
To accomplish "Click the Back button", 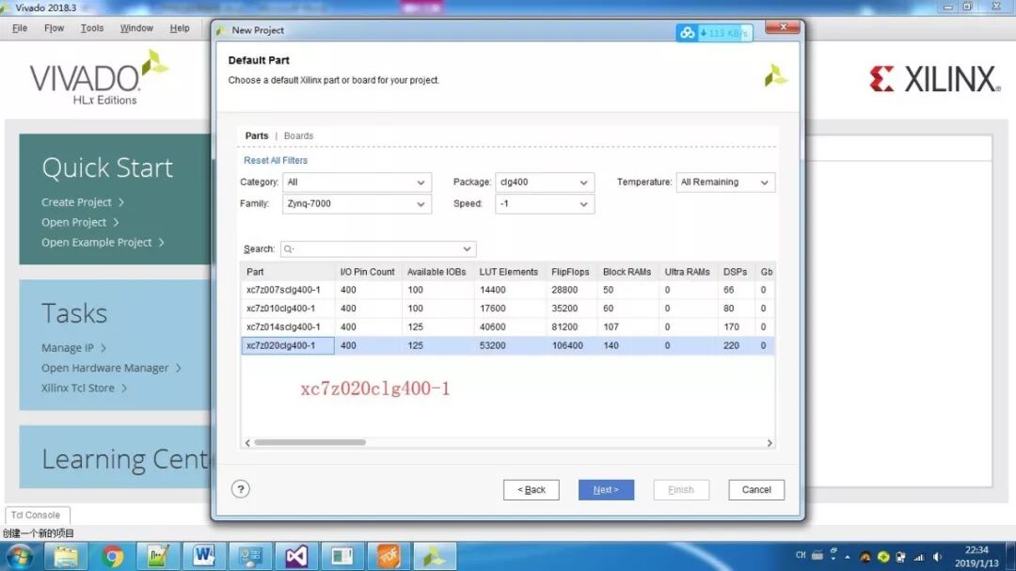I will (x=532, y=490).
